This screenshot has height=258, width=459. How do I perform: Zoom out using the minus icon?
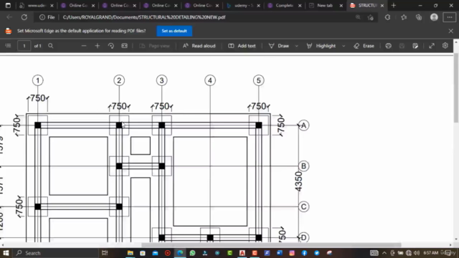pos(84,46)
